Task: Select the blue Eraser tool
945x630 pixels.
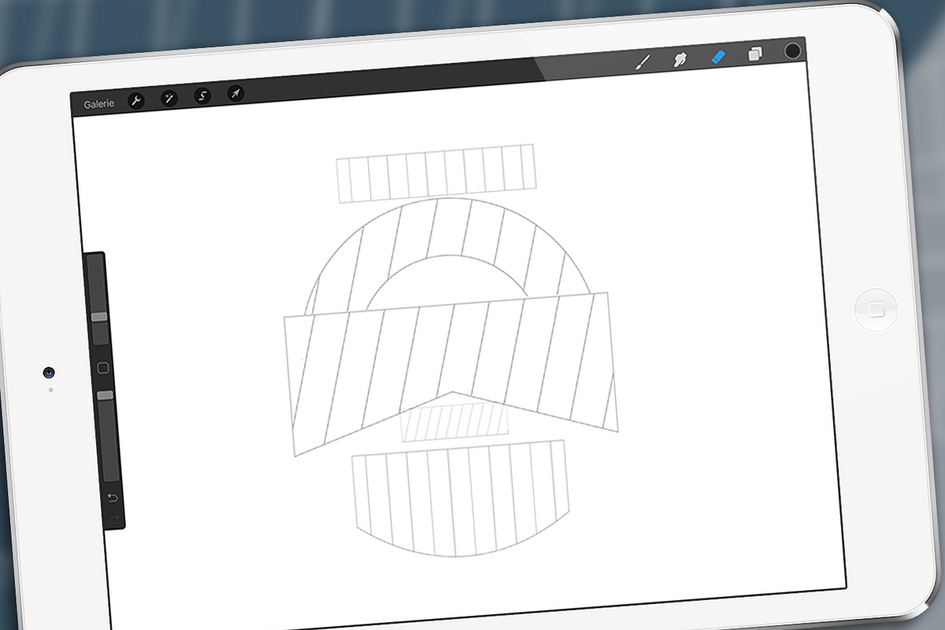Action: (x=717, y=57)
